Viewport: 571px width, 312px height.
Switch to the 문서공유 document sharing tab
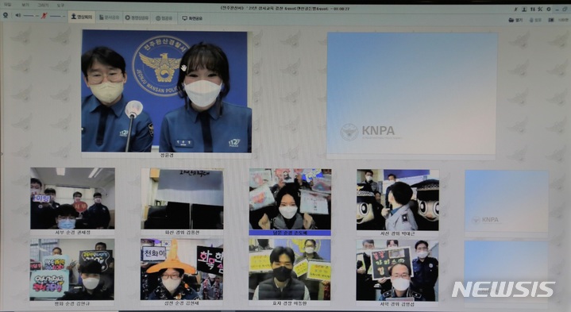pos(110,17)
